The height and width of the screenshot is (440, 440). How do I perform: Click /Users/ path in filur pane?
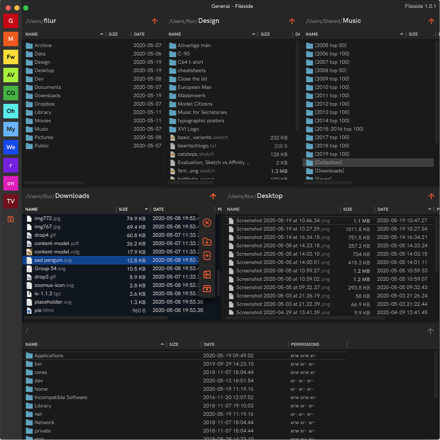click(34, 21)
